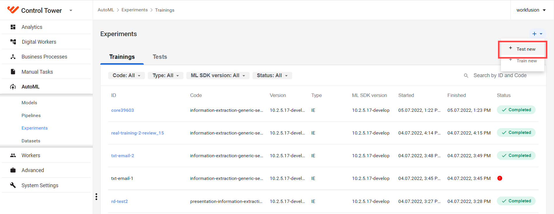Screen dimensions: 554x214
Task: Collapse the add experiment dropdown arrow
Action: (541, 34)
